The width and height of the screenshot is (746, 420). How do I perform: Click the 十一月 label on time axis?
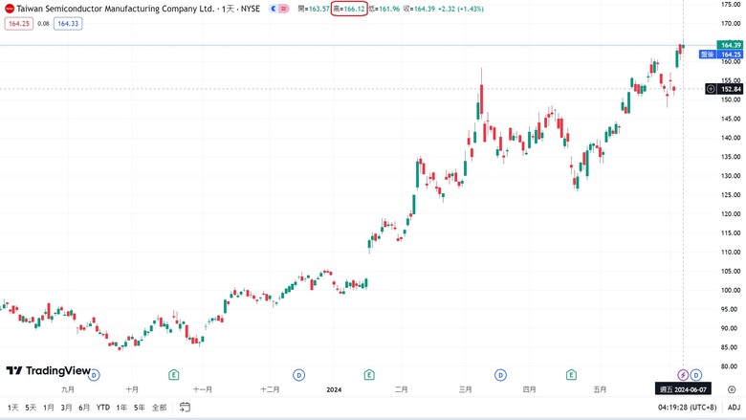click(203, 389)
